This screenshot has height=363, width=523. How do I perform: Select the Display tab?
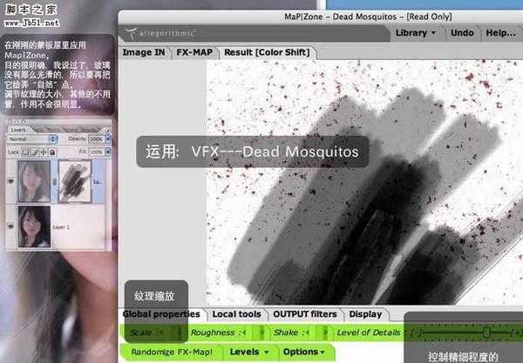click(x=365, y=314)
